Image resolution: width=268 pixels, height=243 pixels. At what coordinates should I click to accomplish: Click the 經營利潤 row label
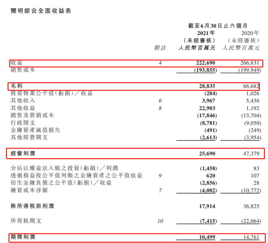23,153
